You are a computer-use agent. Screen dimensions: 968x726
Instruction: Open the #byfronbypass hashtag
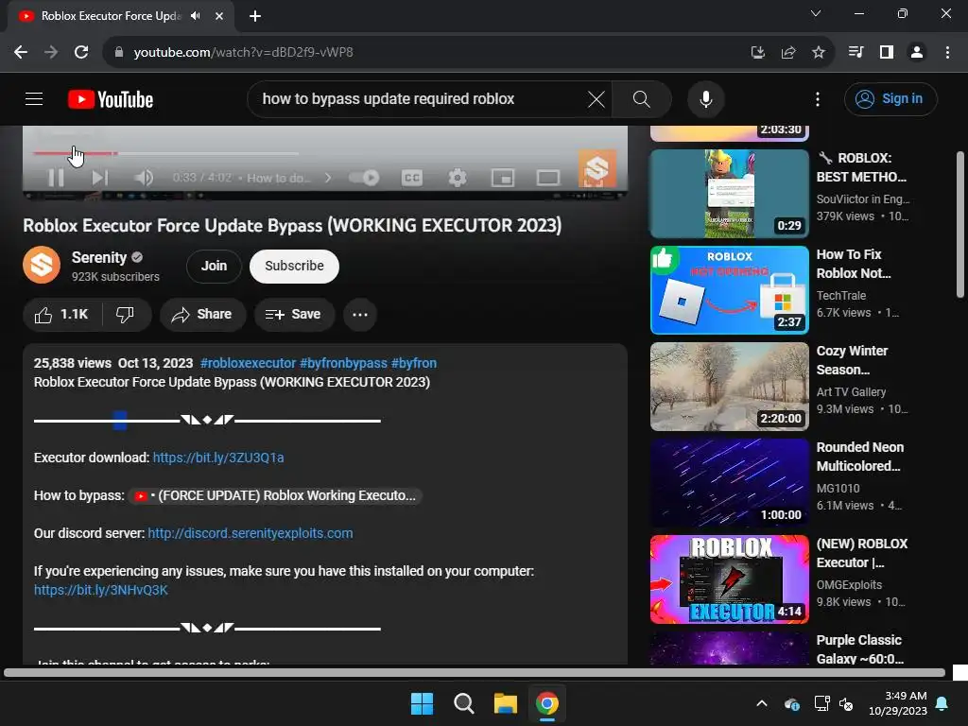[343, 363]
